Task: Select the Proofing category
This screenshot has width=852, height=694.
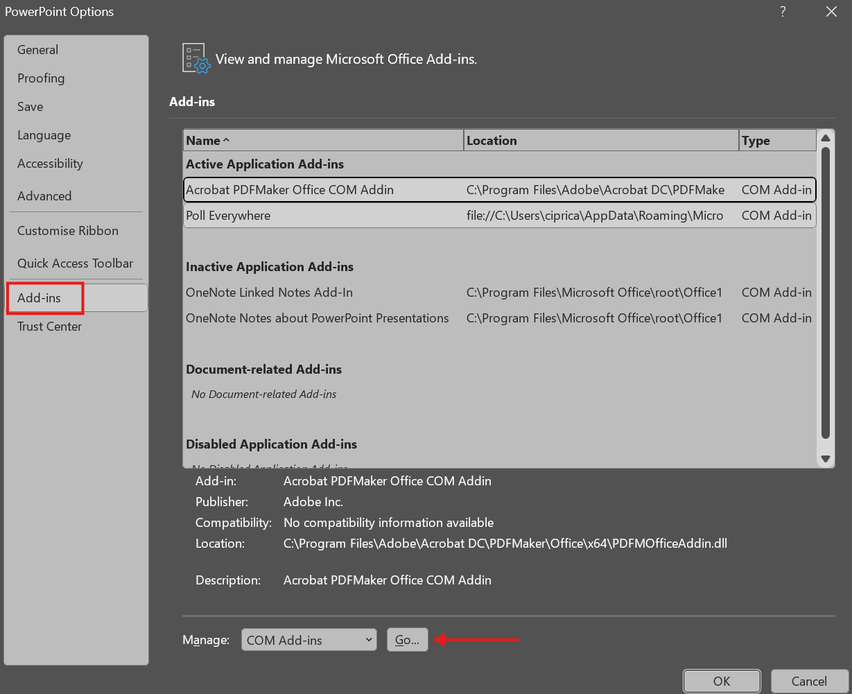Action: coord(41,78)
